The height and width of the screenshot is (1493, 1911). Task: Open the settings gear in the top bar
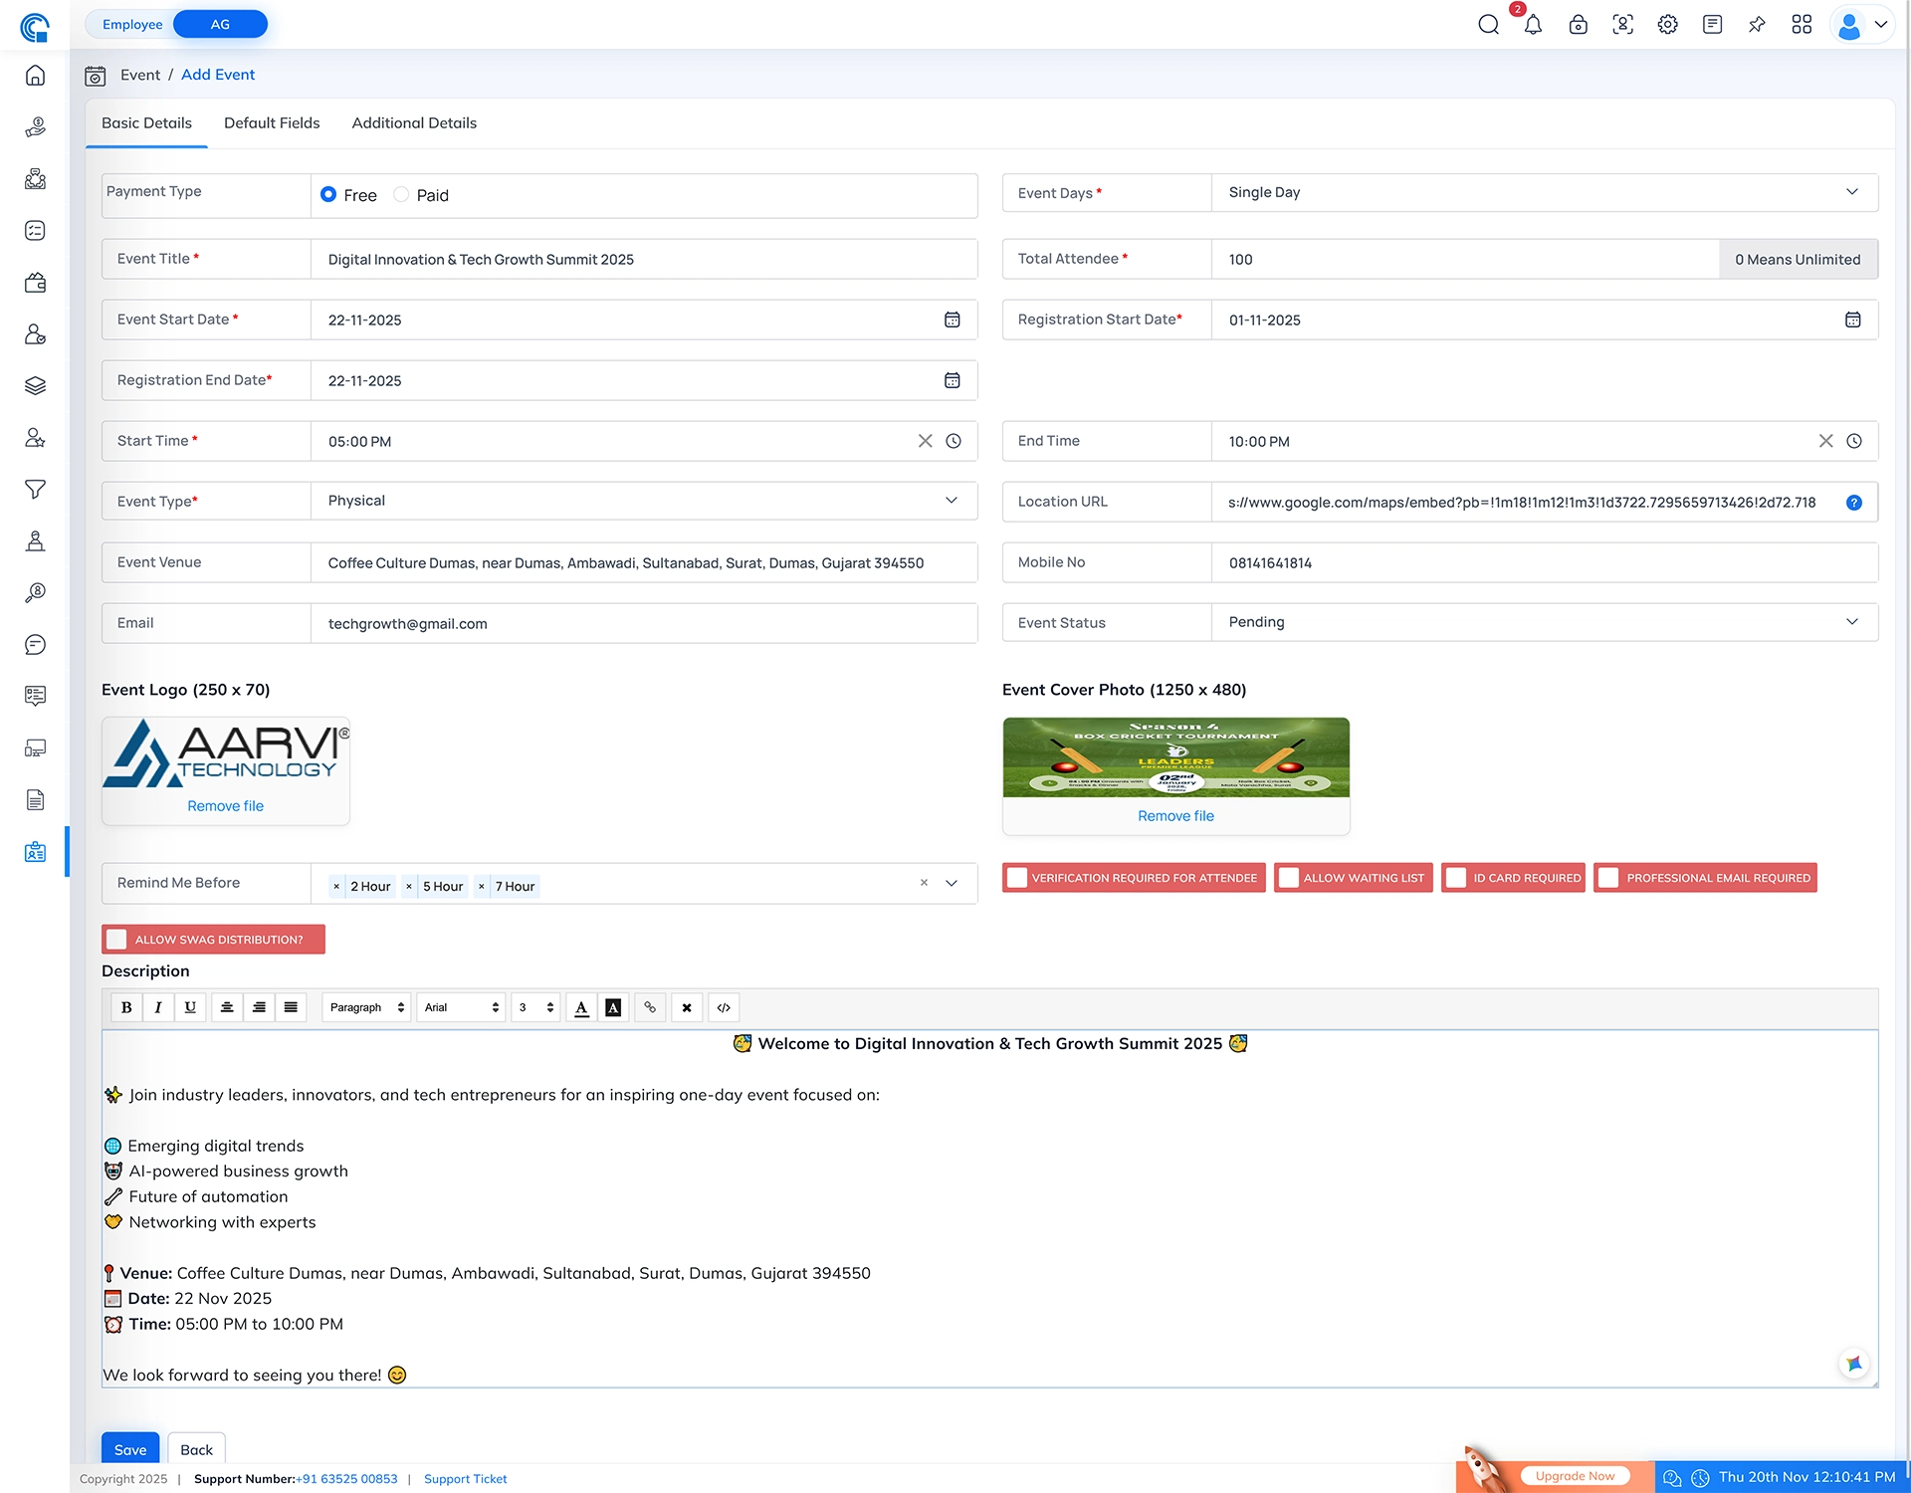click(x=1667, y=24)
